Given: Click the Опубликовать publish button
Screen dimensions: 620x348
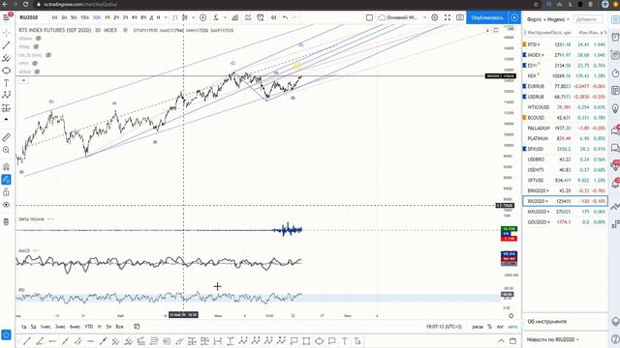Looking at the screenshot, I should coord(487,17).
